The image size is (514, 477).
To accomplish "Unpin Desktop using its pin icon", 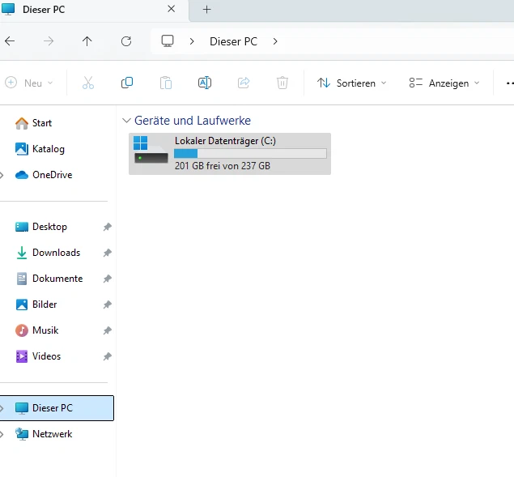I will [108, 227].
